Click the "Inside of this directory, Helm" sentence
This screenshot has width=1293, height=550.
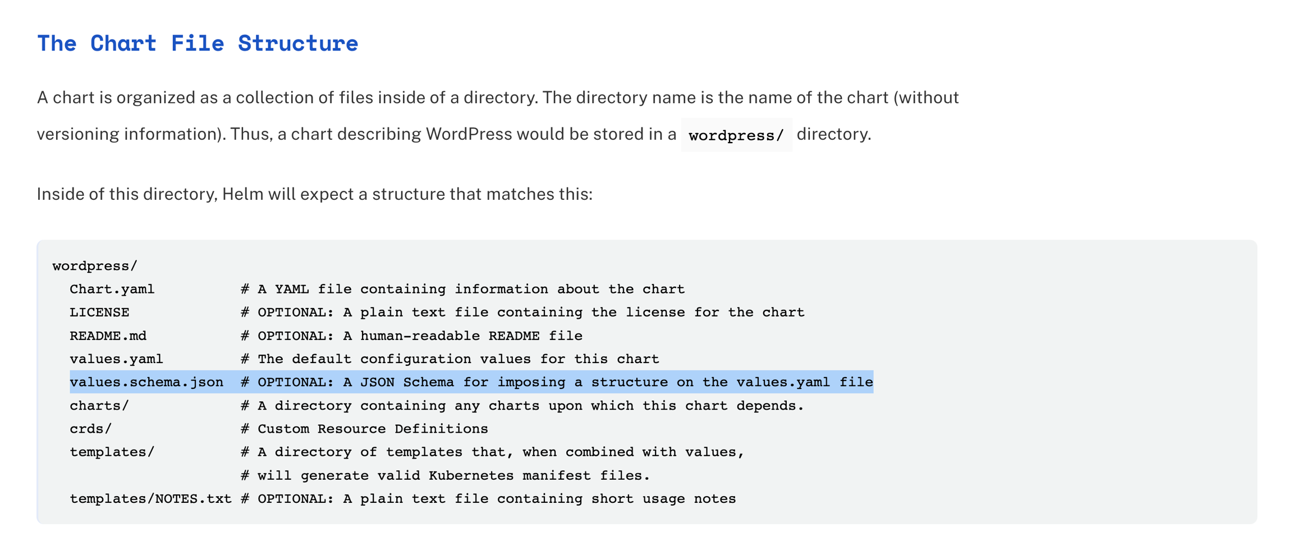314,194
